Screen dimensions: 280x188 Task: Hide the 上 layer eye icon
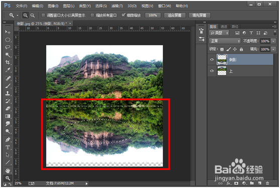click(212, 71)
